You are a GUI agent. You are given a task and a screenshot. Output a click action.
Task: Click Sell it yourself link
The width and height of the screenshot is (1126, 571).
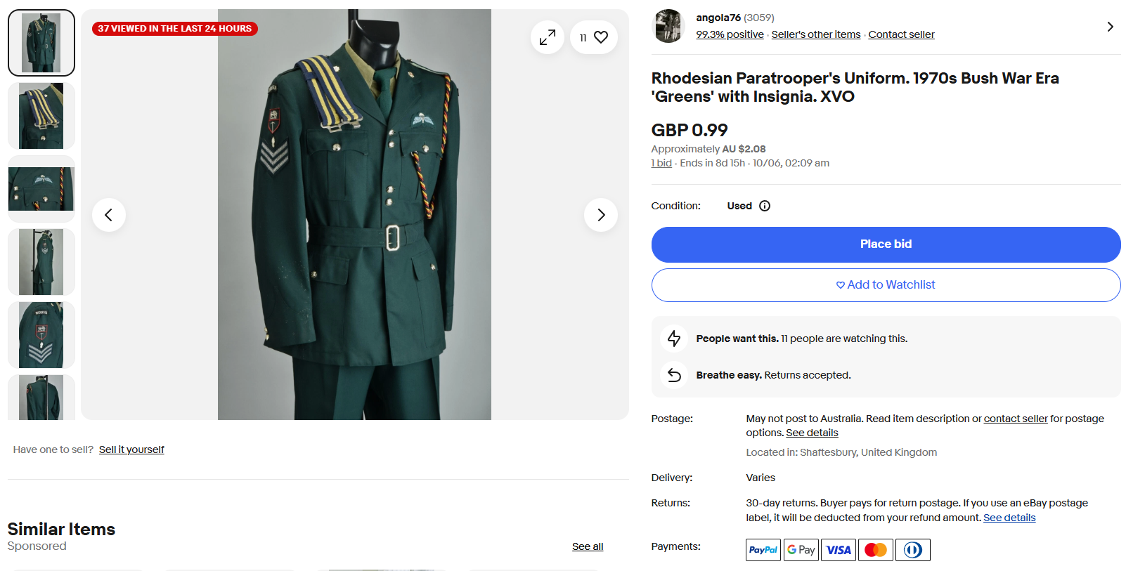point(131,449)
